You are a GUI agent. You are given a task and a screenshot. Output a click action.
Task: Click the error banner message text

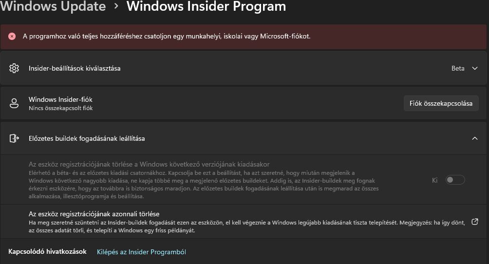pyautogui.click(x=167, y=36)
